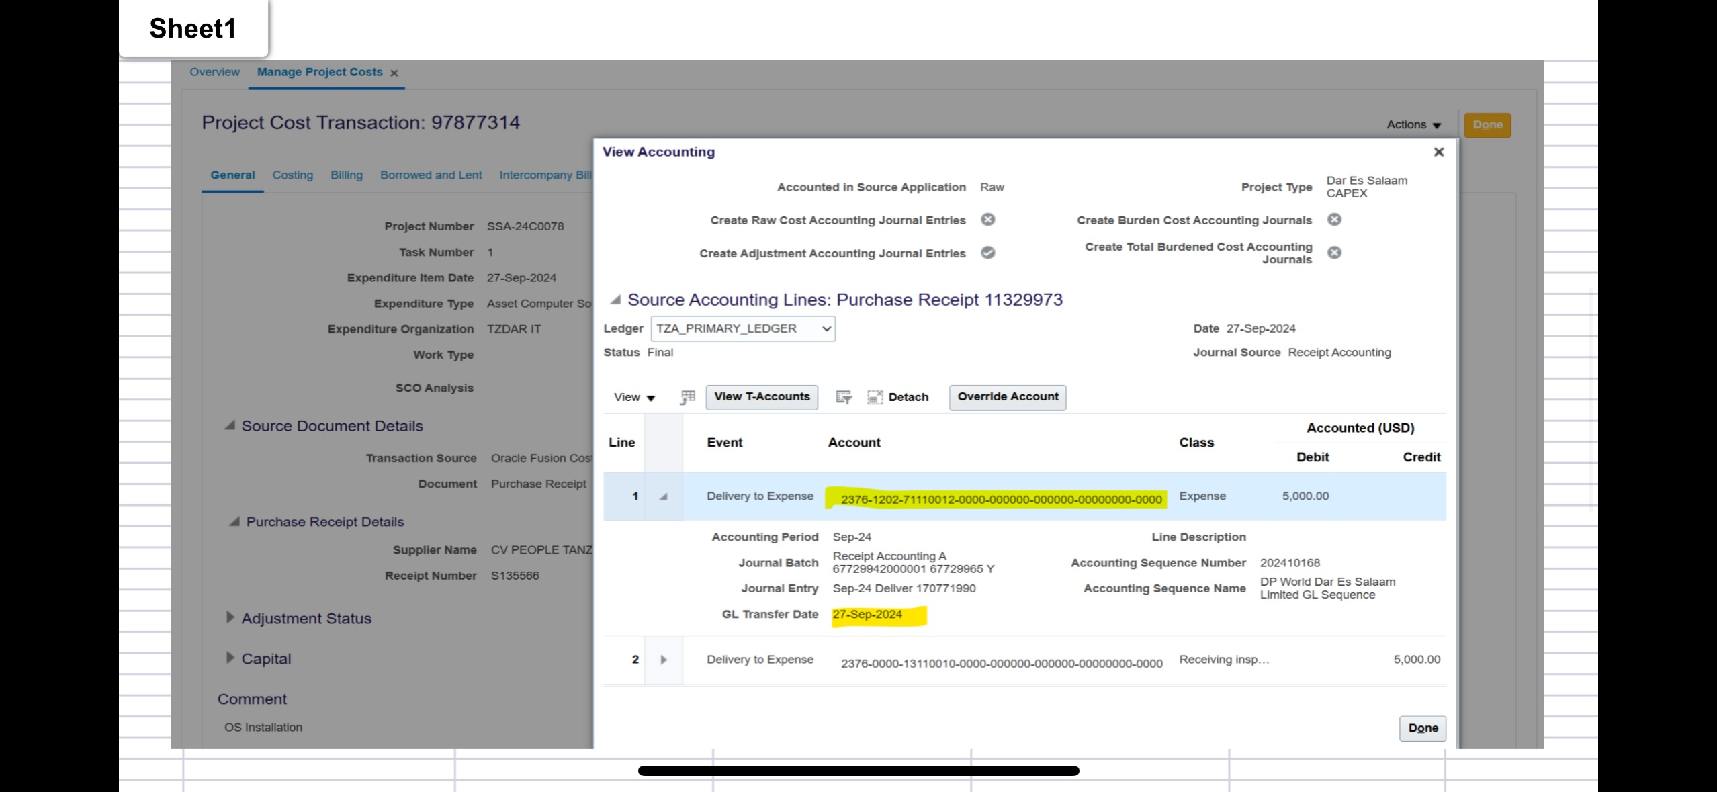Expand the Adjustment Status section
The height and width of the screenshot is (792, 1717).
pos(230,617)
